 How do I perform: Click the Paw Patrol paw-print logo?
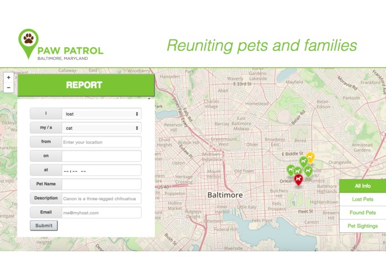coord(28,44)
